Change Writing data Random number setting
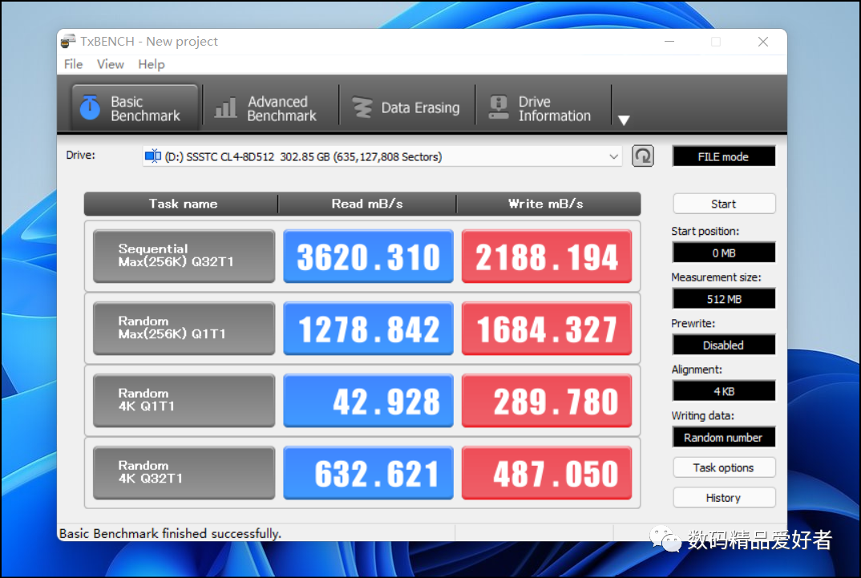The width and height of the screenshot is (861, 578). coord(724,438)
